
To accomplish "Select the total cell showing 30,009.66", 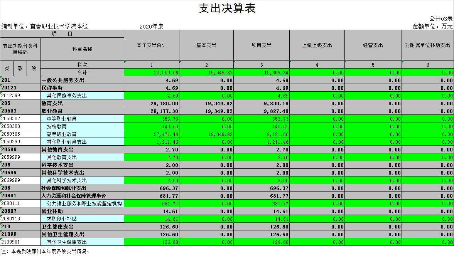I will [152, 72].
